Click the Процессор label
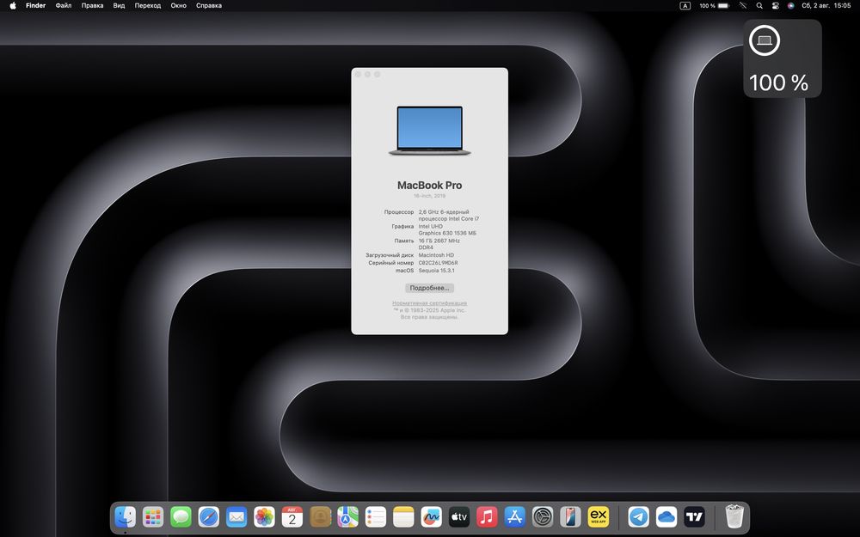The height and width of the screenshot is (537, 860). point(399,211)
